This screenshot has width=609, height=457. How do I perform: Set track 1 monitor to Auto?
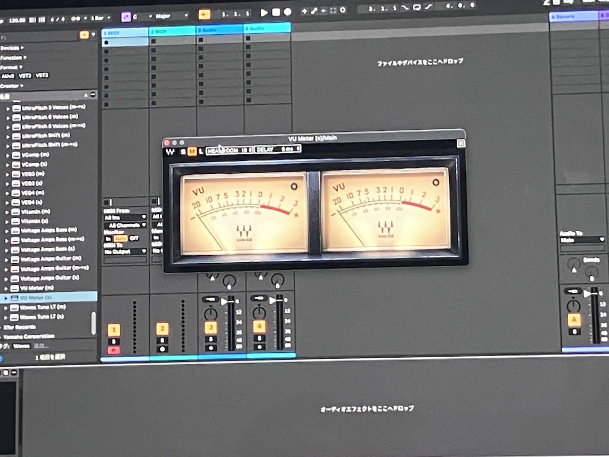click(120, 239)
